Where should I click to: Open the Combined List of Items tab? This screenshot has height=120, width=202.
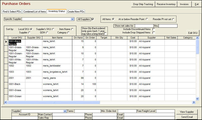click(x=35, y=12)
